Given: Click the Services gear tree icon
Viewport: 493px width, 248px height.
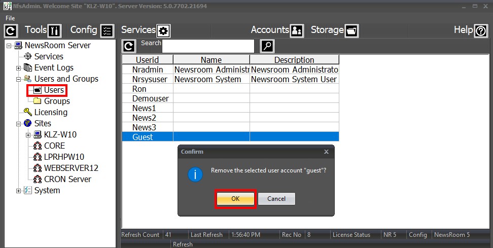Looking at the screenshot, I should [x=28, y=56].
